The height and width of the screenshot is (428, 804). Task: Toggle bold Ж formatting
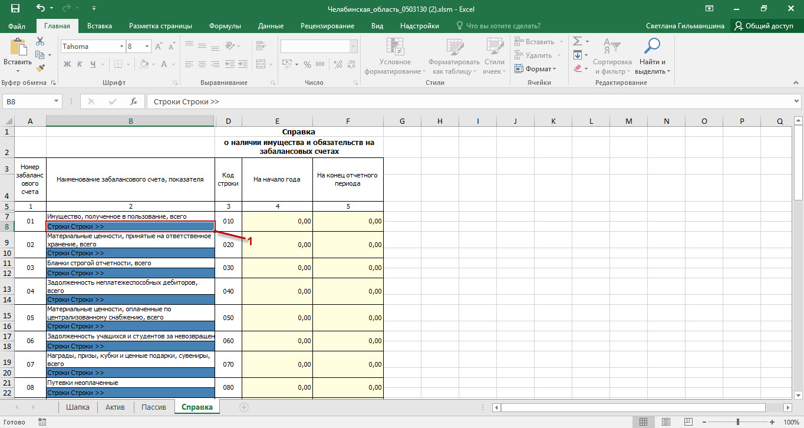tap(67, 64)
